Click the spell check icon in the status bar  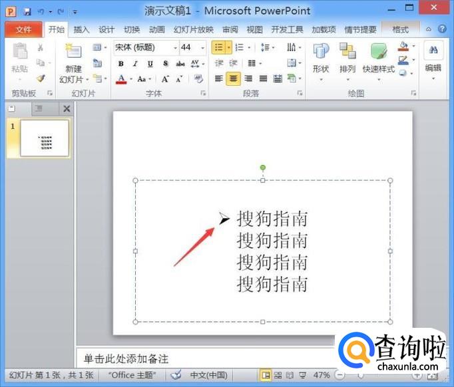[x=176, y=375]
